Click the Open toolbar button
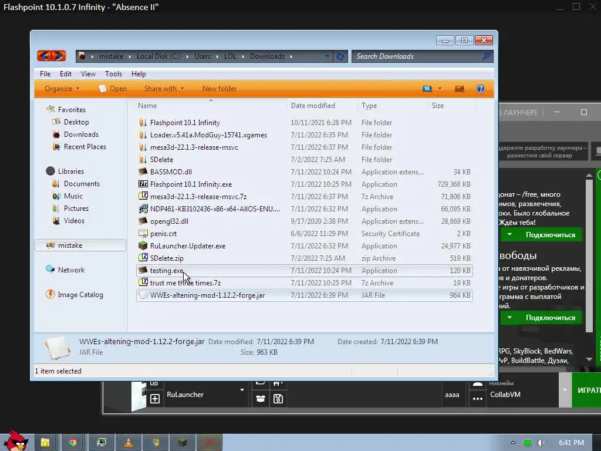 click(x=113, y=89)
